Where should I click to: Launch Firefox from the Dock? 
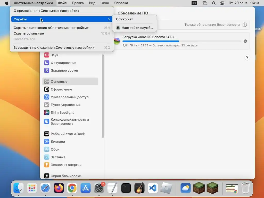coord(59,188)
